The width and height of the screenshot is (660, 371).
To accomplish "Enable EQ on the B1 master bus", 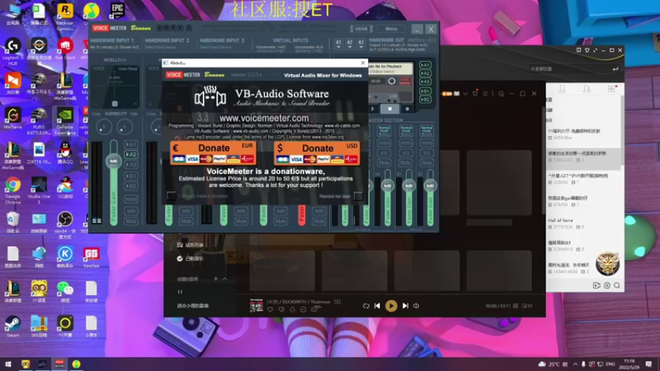I will pyautogui.click(x=405, y=153).
